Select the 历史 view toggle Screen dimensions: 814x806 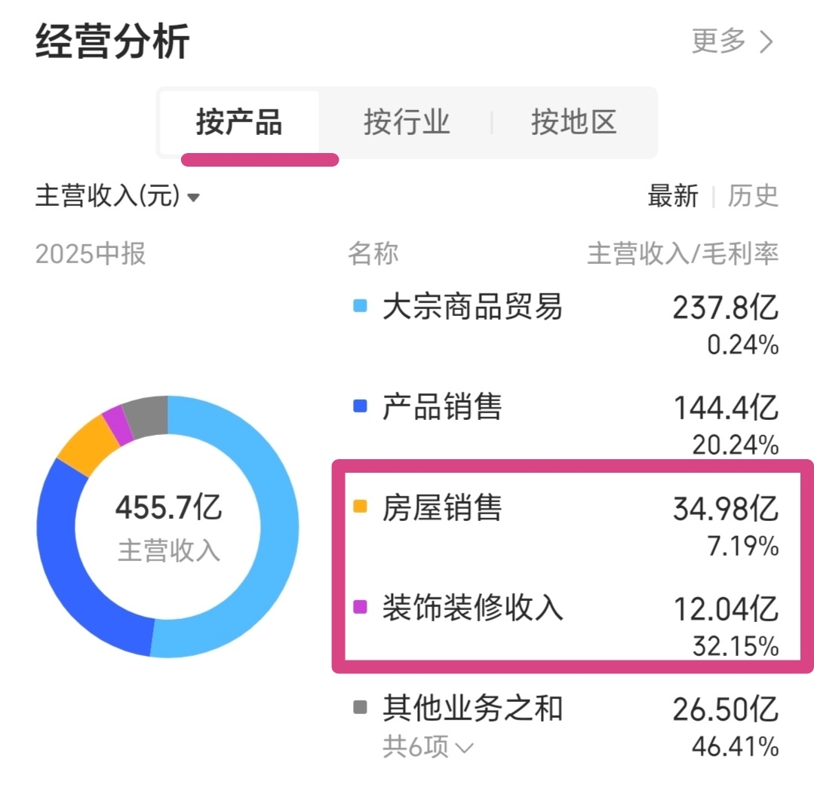[x=752, y=197]
